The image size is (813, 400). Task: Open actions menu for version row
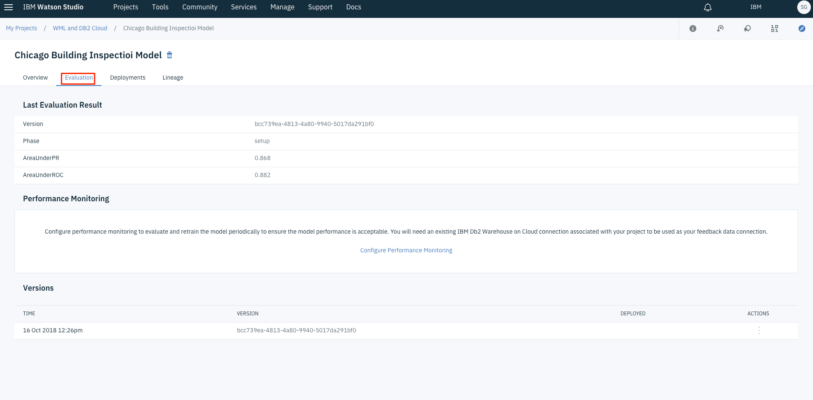coord(759,331)
